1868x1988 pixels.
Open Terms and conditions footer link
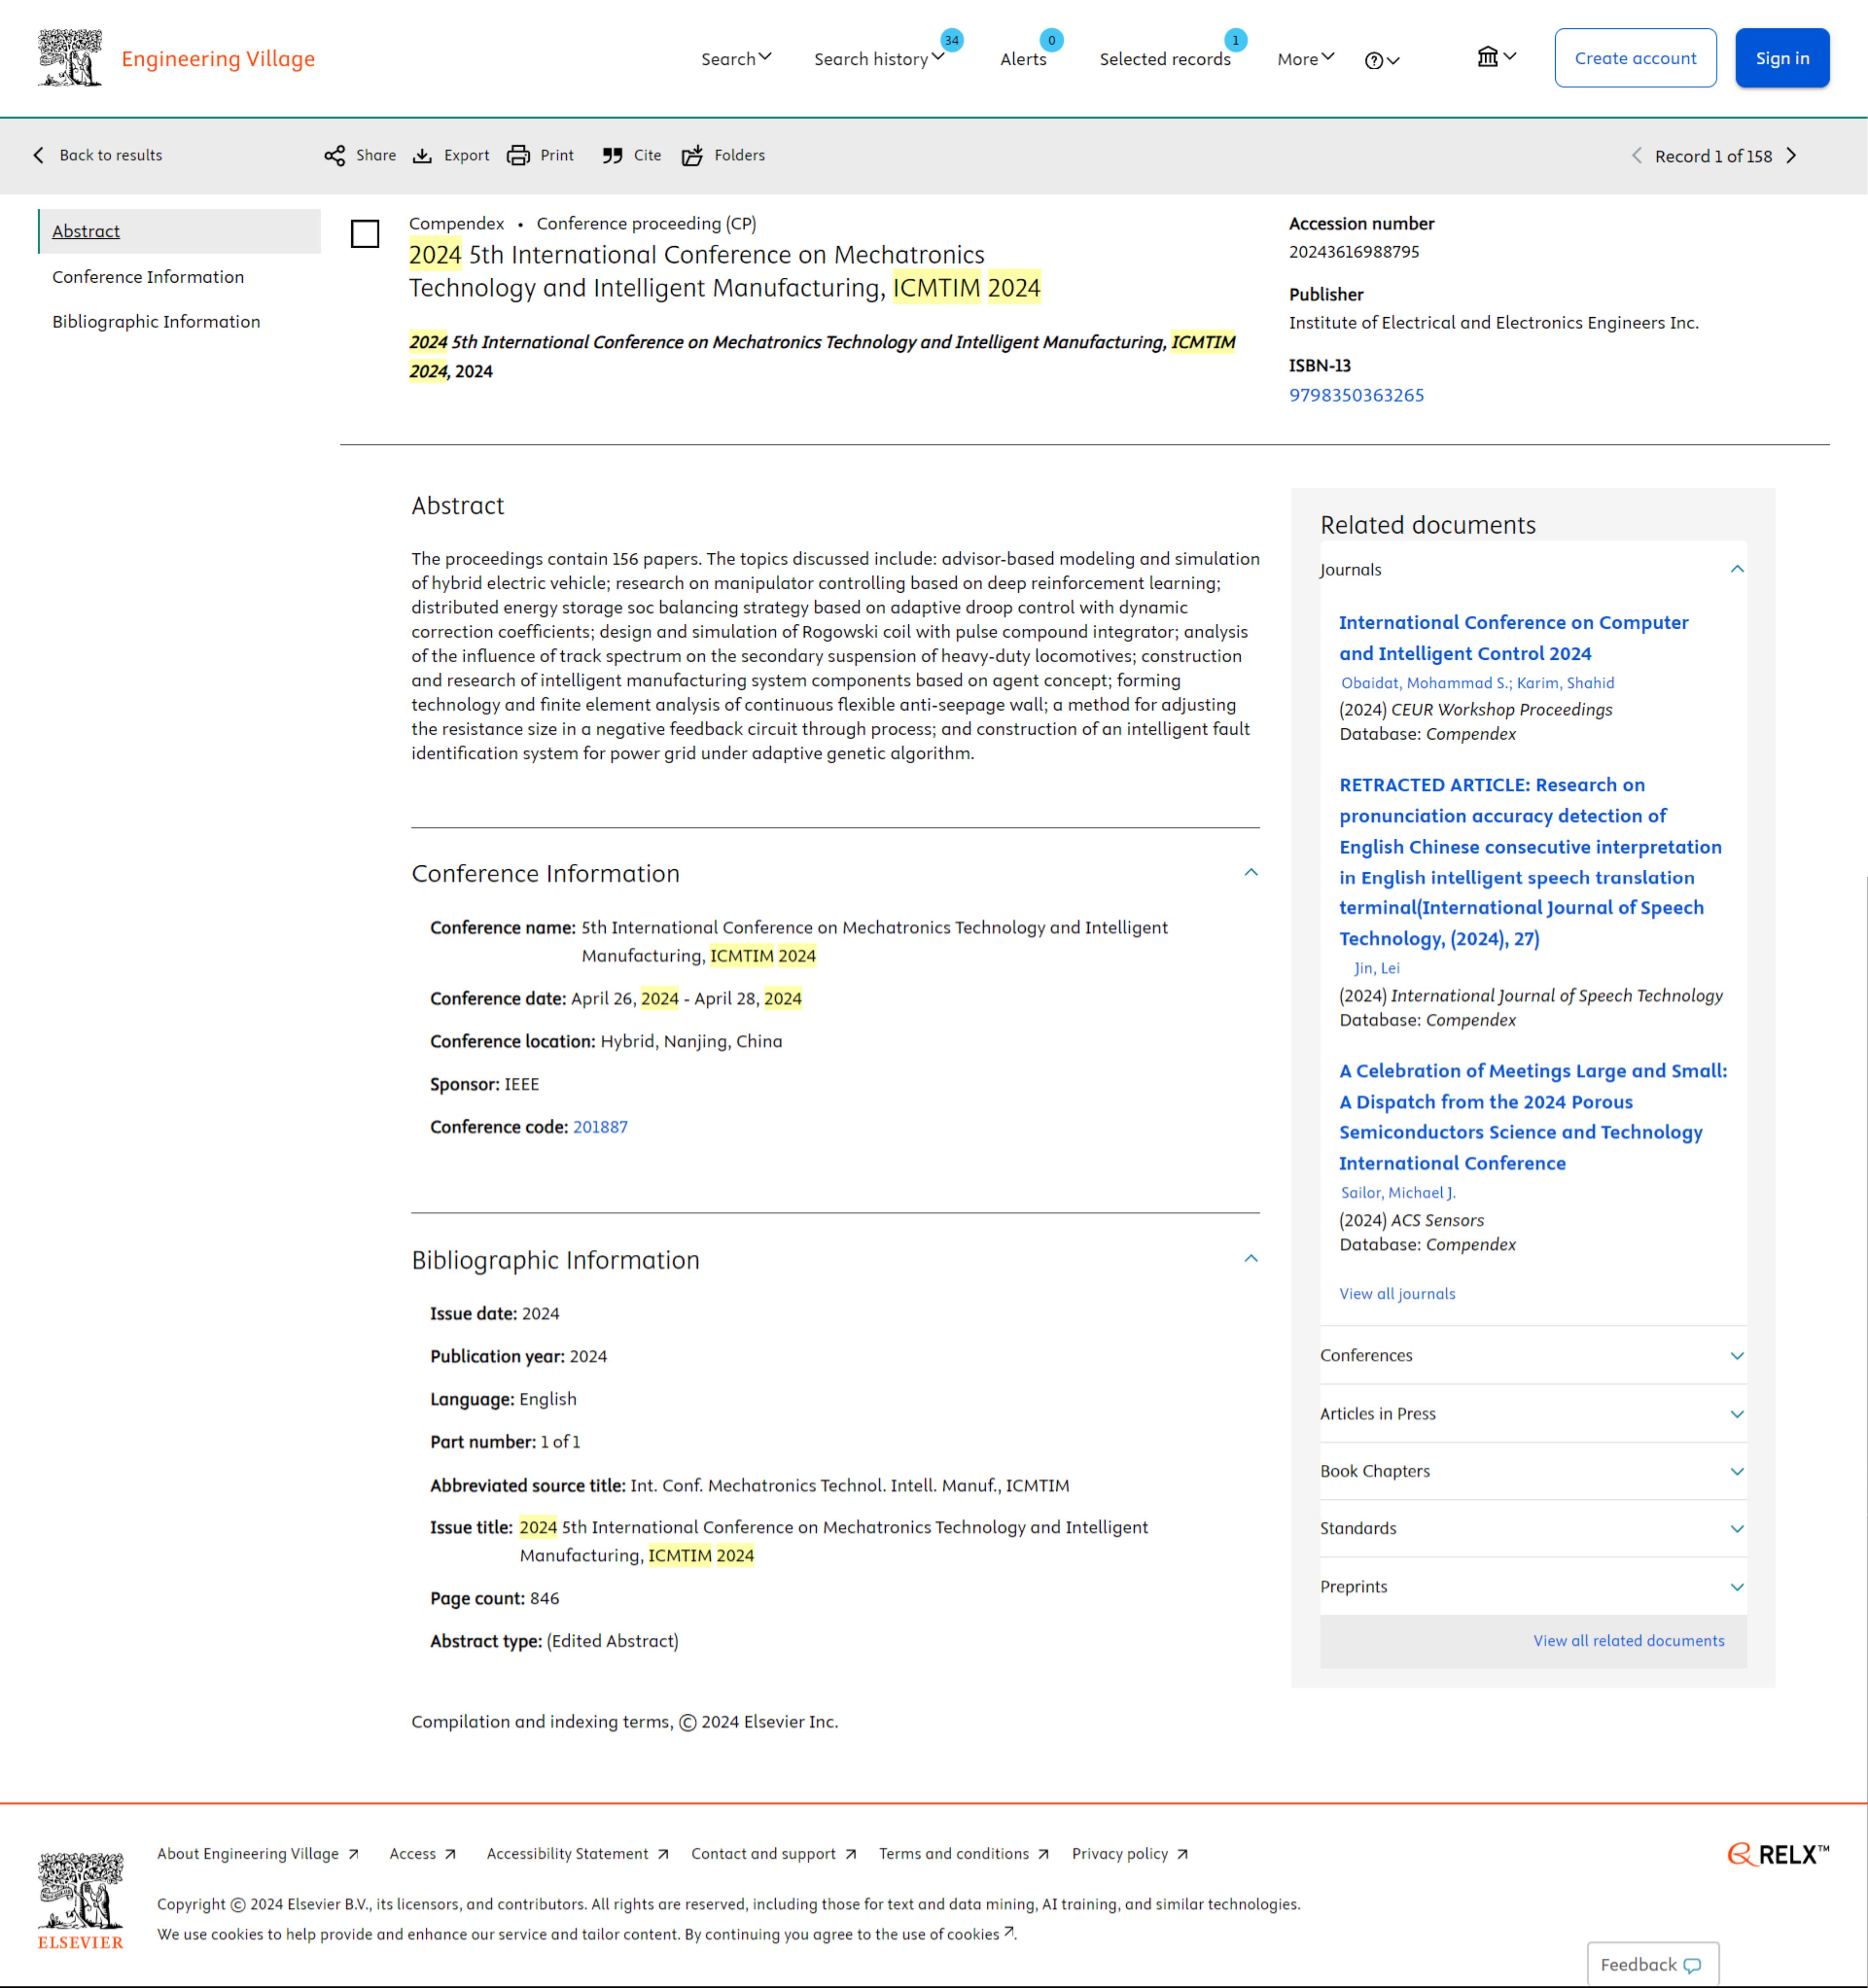click(964, 1854)
